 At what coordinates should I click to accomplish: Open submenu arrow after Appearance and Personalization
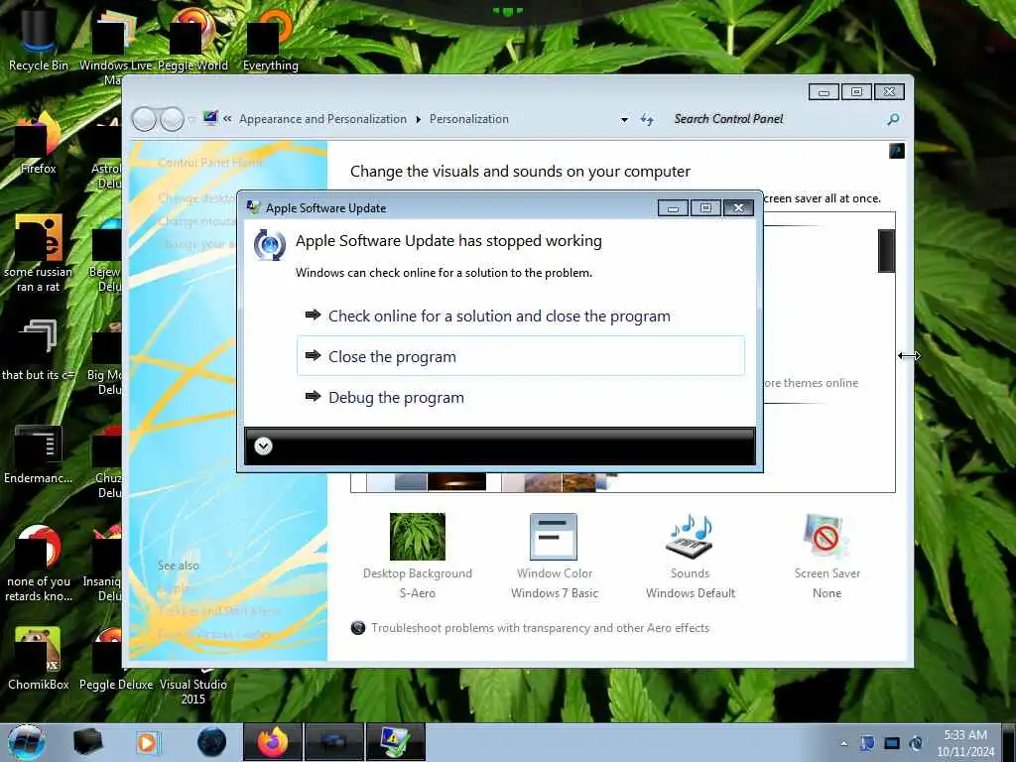(418, 119)
